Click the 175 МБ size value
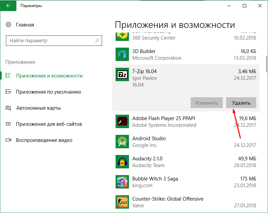The height and width of the screenshot is (213, 268). 248,179
